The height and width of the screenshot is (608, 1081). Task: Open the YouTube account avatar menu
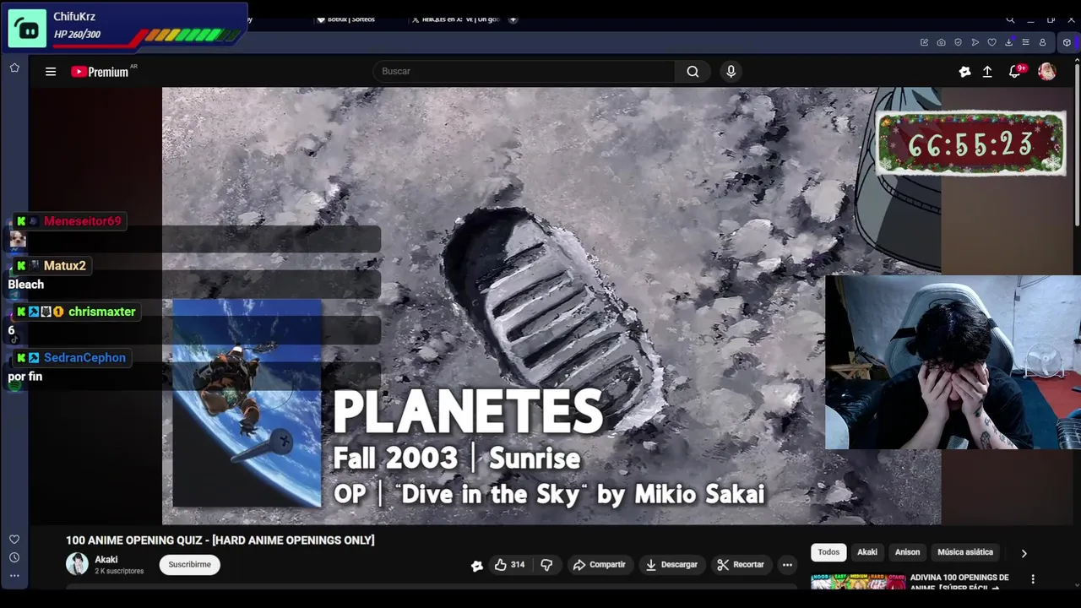tap(1047, 72)
